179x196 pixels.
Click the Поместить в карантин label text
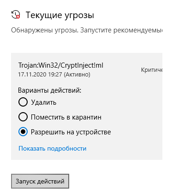tap(66, 117)
